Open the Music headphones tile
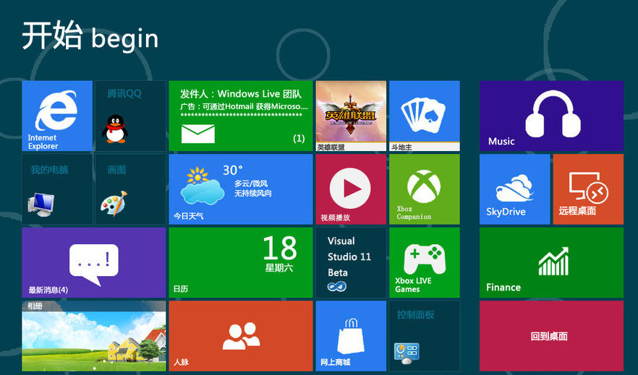 click(x=550, y=116)
